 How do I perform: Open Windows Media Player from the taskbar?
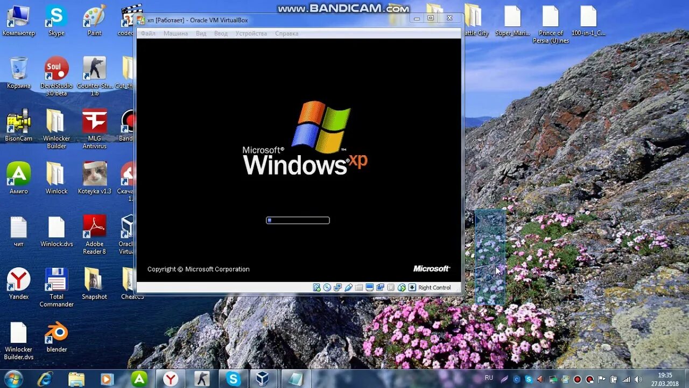coord(108,379)
